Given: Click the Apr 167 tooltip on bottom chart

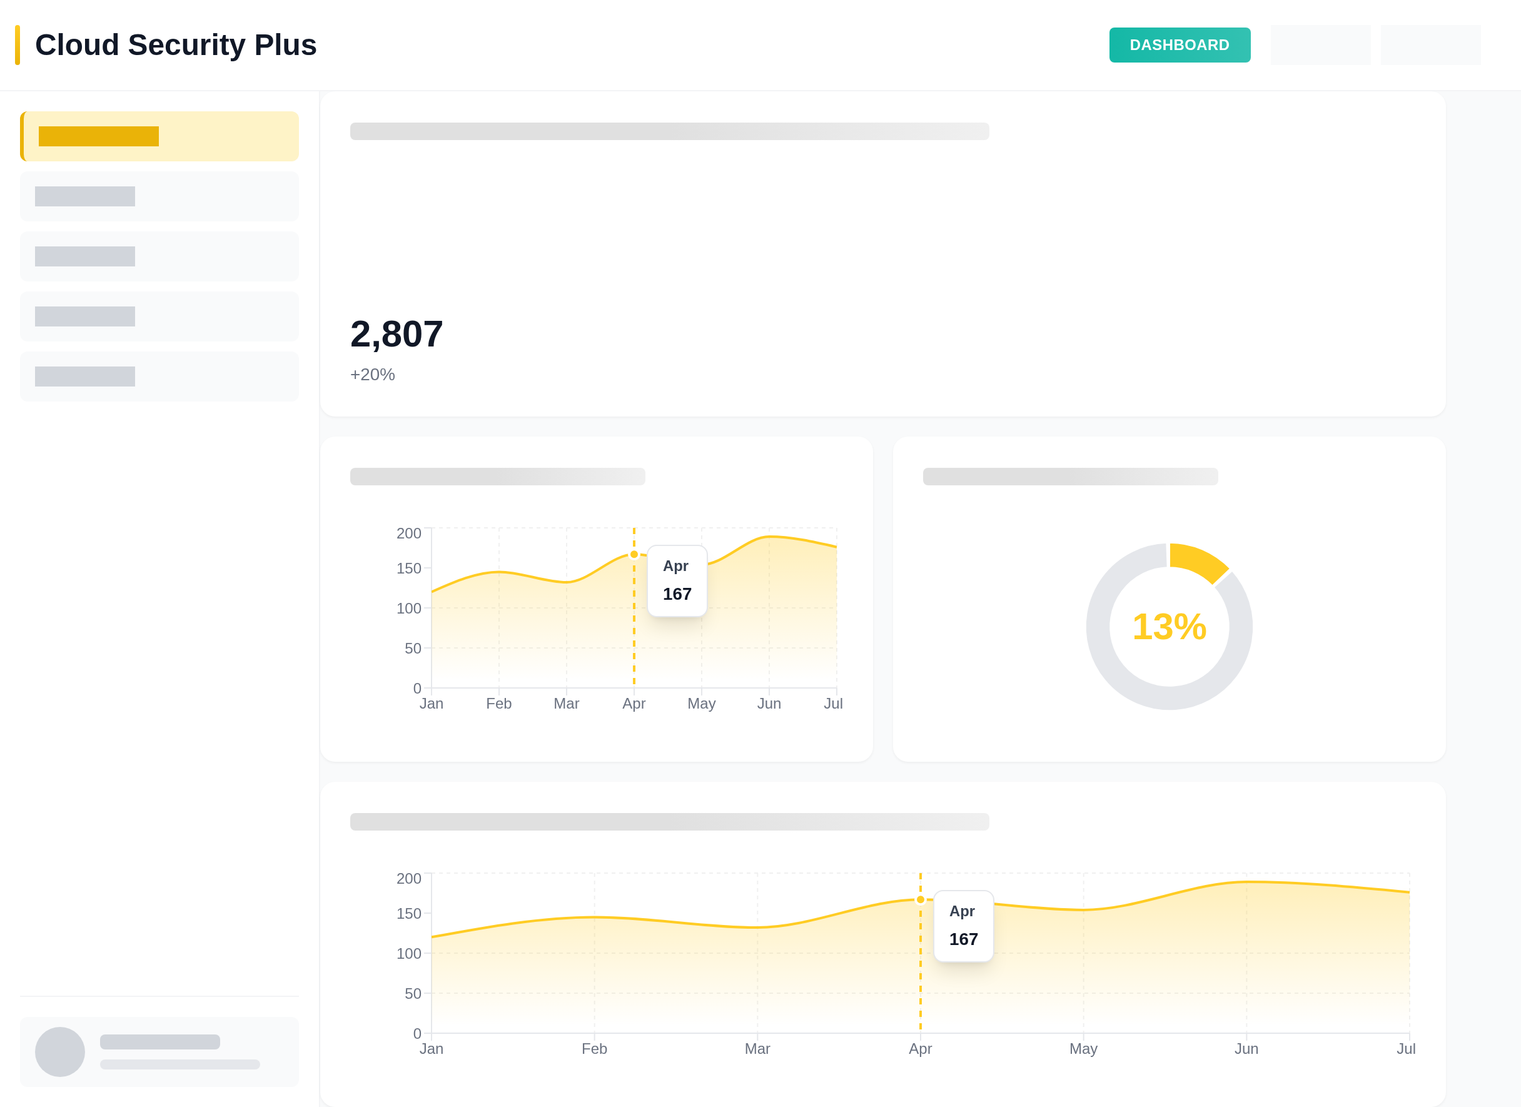Looking at the screenshot, I should (963, 926).
